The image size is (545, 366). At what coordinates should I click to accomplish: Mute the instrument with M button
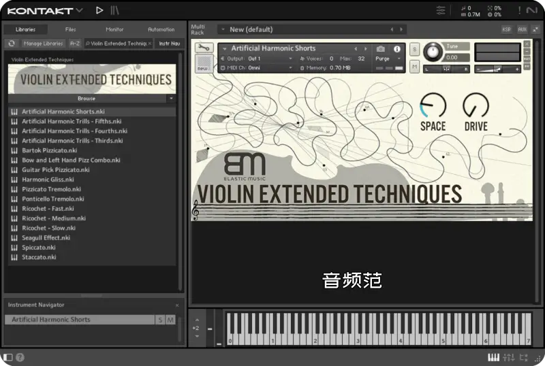414,67
